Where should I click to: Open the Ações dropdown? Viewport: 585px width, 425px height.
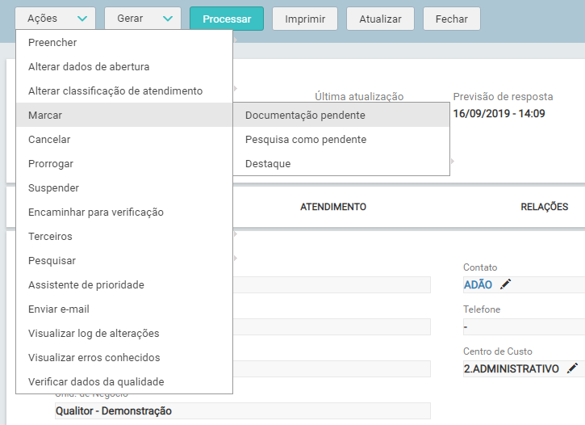(55, 19)
